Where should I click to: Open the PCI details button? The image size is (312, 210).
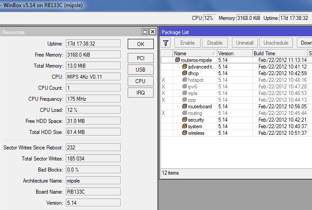tap(141, 58)
